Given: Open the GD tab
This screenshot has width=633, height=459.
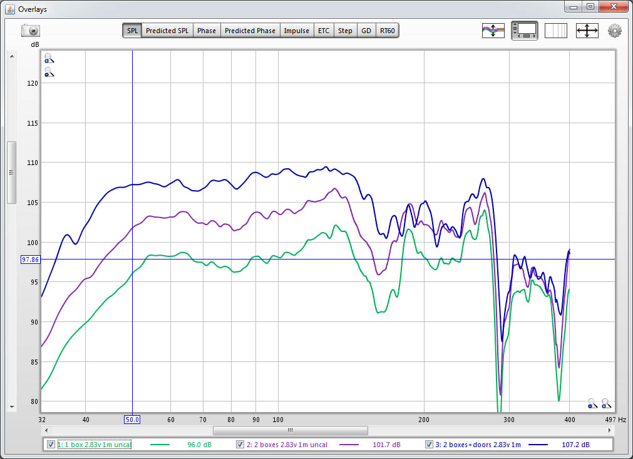Looking at the screenshot, I should coord(366,31).
